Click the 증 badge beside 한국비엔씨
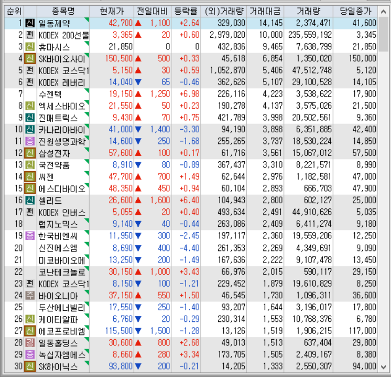Screen dimensions: 391x377 pyautogui.click(x=30, y=236)
